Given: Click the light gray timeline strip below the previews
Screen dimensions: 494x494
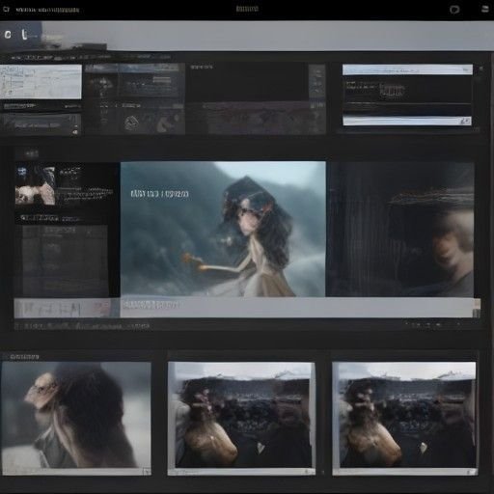Looking at the screenshot, I should [x=247, y=308].
